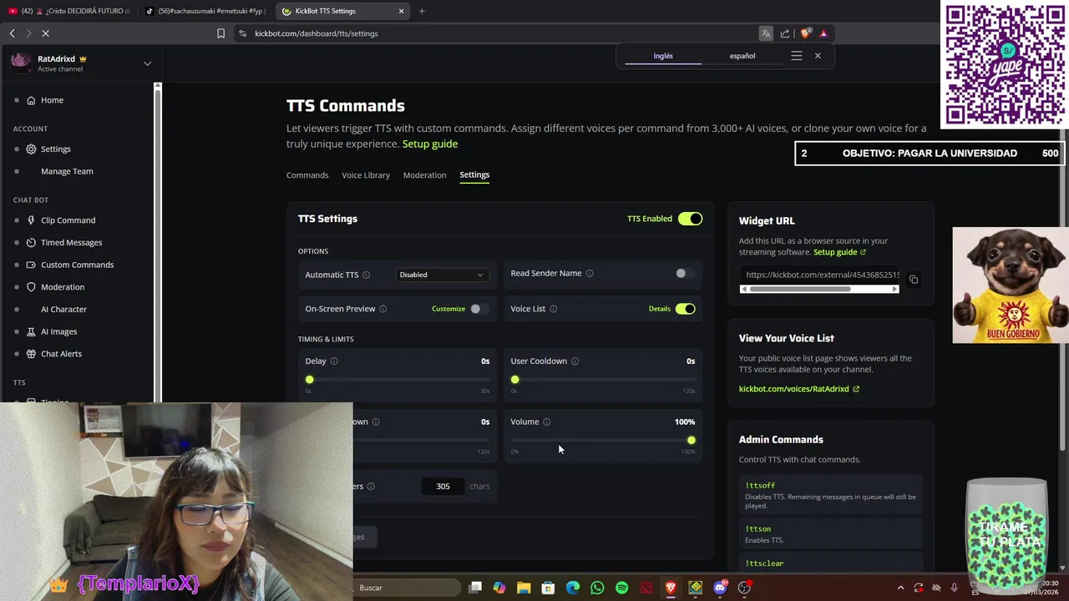This screenshot has width=1069, height=601.
Task: Open a new browser tab
Action: pyautogui.click(x=422, y=11)
